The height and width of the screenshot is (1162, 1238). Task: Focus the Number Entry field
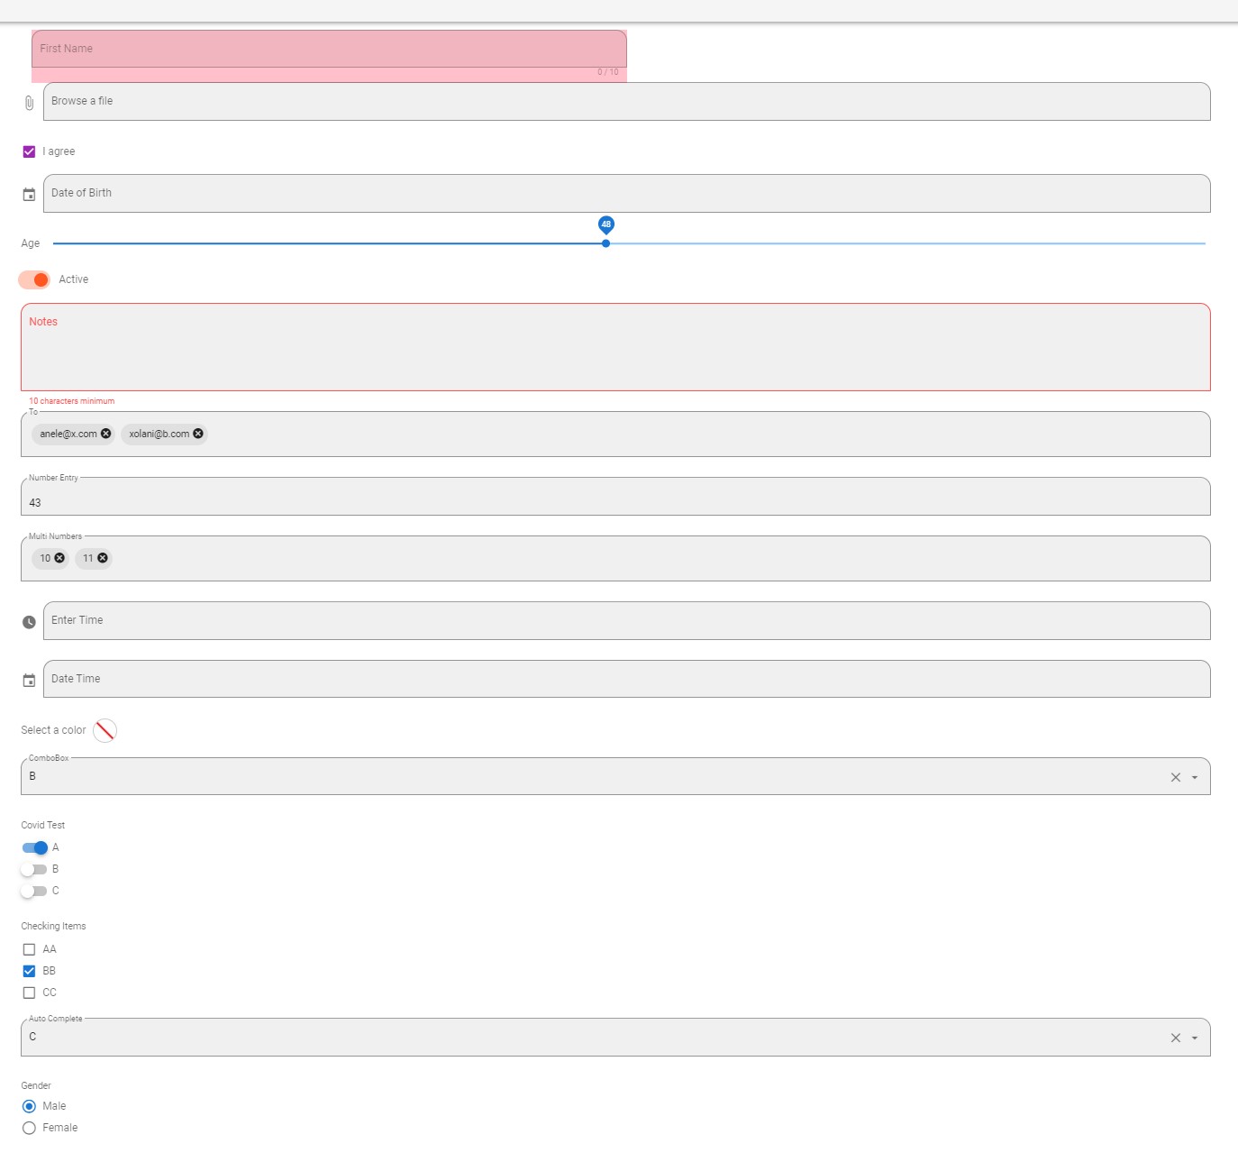(x=615, y=497)
